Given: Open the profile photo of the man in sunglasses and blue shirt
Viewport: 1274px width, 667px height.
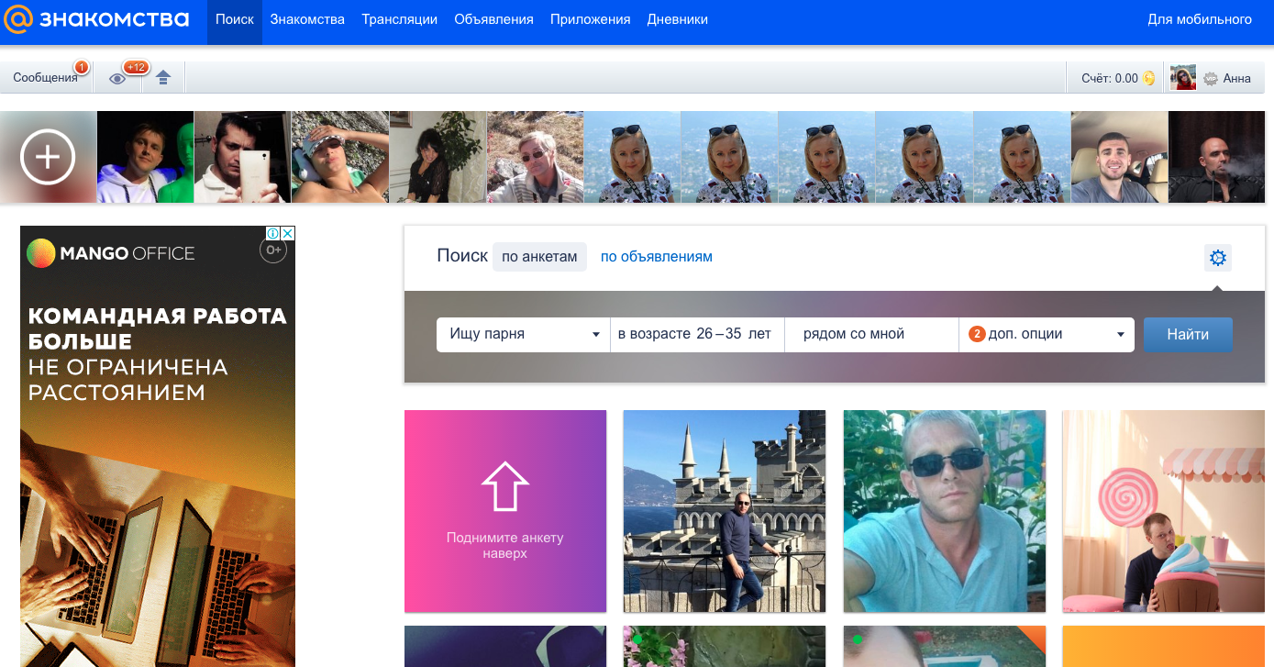Looking at the screenshot, I should point(945,511).
